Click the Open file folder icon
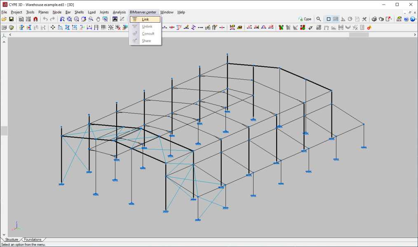 coord(4,19)
